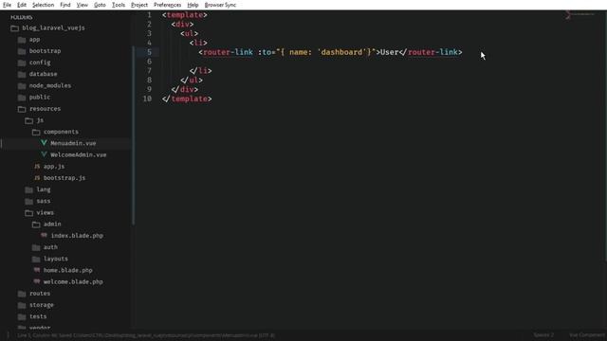Click the database folder icon
This screenshot has width=607, height=341.
click(22, 74)
